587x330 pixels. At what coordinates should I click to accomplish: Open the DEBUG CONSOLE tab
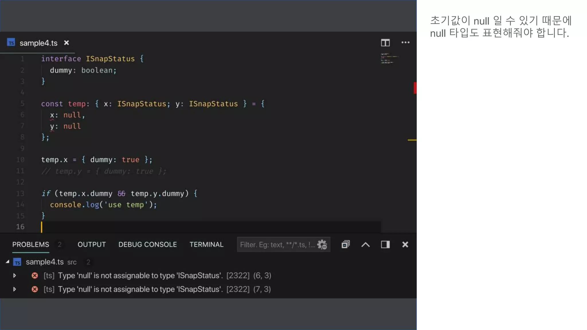(x=148, y=245)
